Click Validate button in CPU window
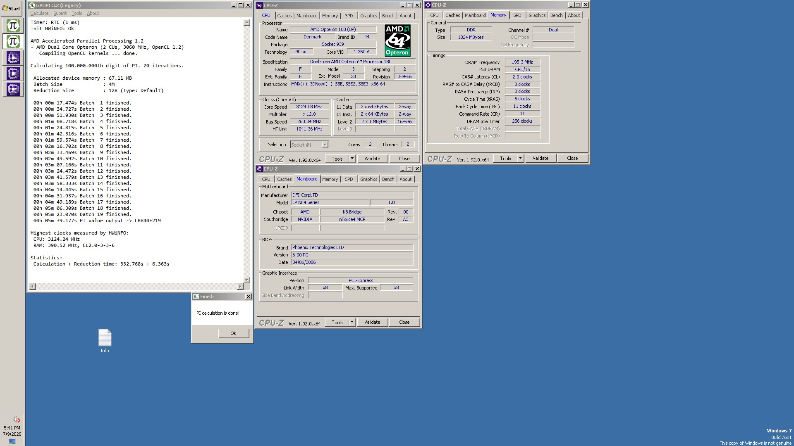Image resolution: width=794 pixels, height=446 pixels. [x=372, y=159]
